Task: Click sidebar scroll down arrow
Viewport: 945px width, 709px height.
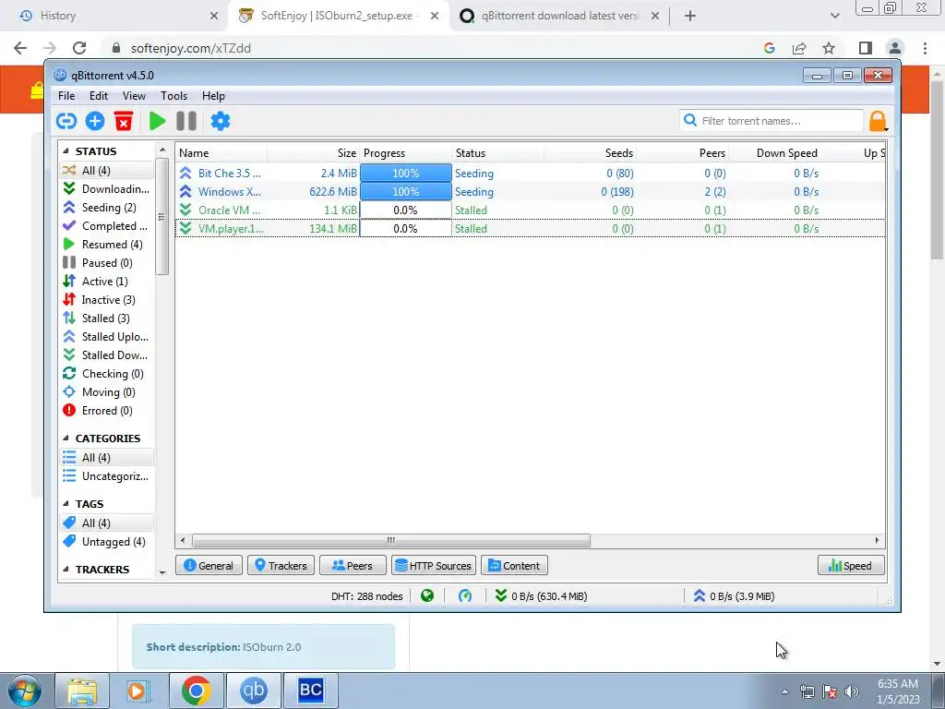Action: 162,572
